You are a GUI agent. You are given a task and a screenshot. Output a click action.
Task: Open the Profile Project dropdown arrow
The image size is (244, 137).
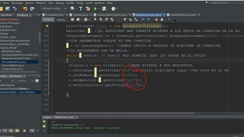coord(117,9)
